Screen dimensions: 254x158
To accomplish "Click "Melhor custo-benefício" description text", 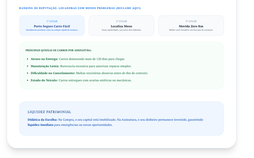I will click(191, 30).
